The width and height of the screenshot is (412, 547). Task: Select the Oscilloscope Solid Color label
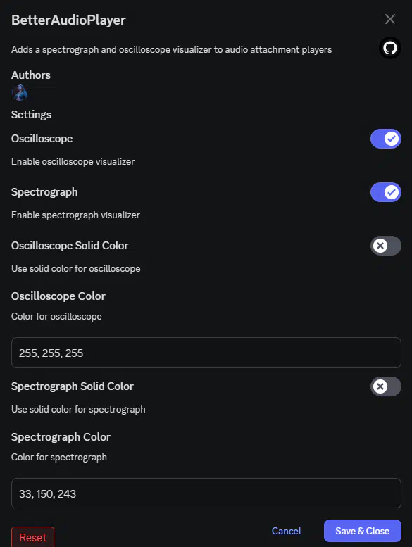point(70,246)
